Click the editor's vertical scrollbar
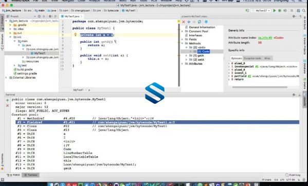Viewport: 308px width, 186px height. (x=179, y=55)
